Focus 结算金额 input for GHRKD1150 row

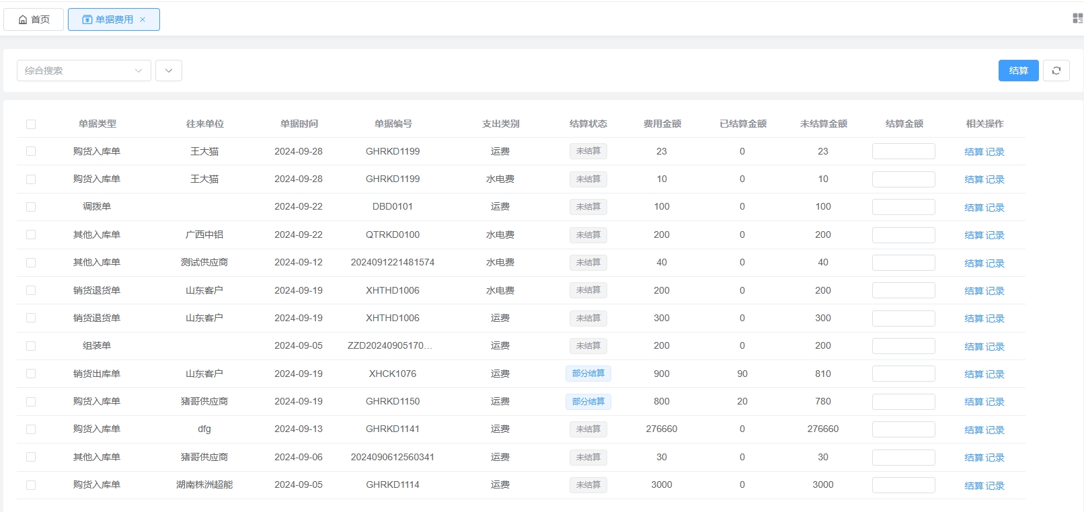pyautogui.click(x=903, y=402)
